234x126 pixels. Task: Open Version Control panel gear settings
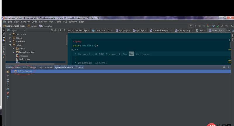pyautogui.click(x=224, y=68)
